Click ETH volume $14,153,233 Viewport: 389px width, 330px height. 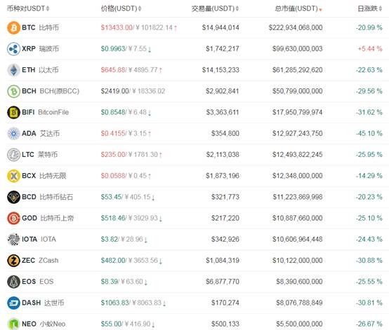[x=220, y=70]
